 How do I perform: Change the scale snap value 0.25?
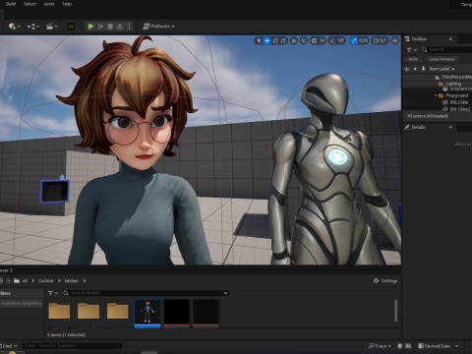(363, 40)
